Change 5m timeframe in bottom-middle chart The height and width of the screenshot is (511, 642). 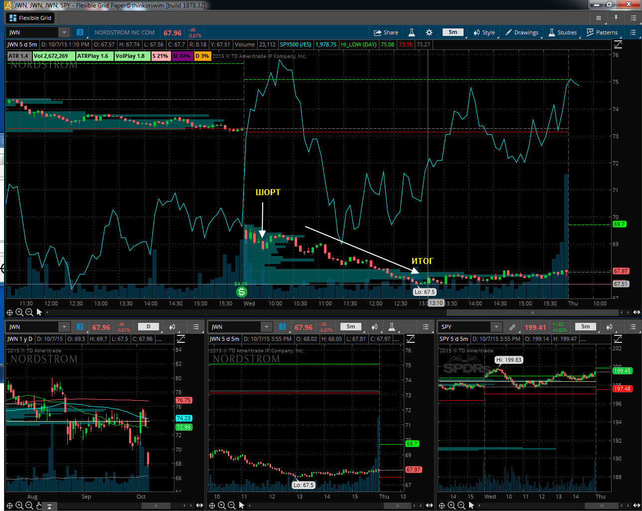(351, 326)
